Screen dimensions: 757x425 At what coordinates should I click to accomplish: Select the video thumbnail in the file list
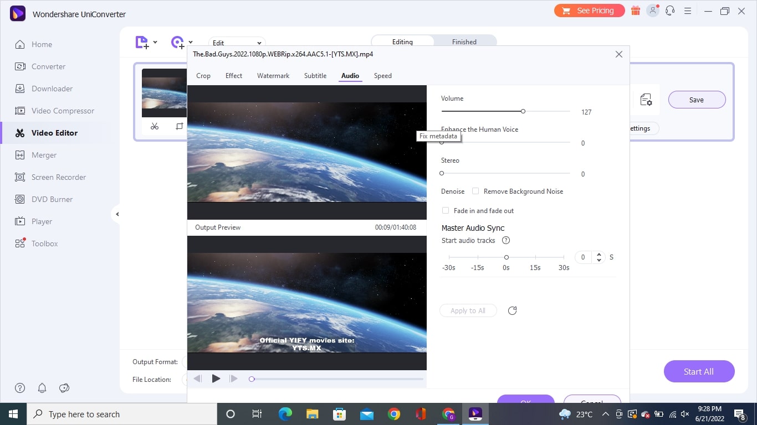164,92
